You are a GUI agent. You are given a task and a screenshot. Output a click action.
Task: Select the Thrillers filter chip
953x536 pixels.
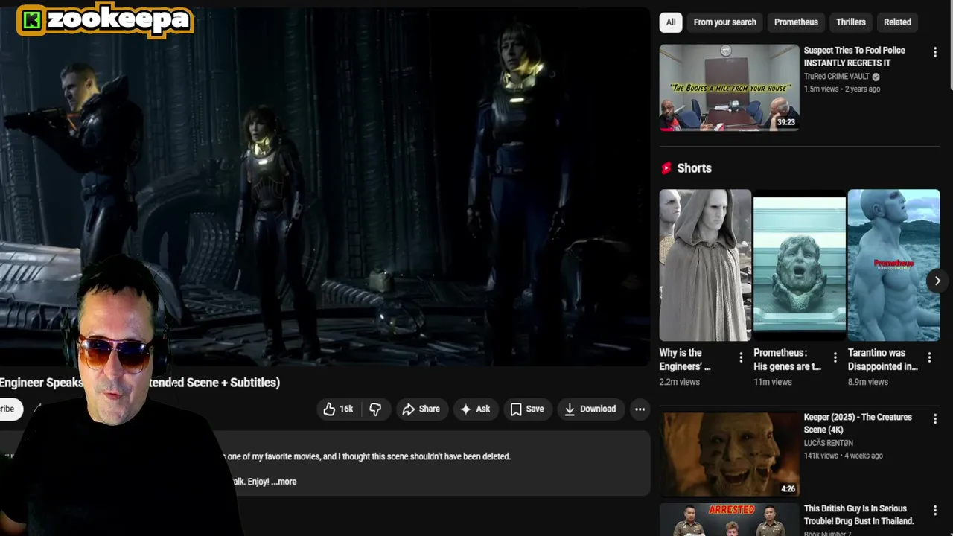pyautogui.click(x=850, y=22)
